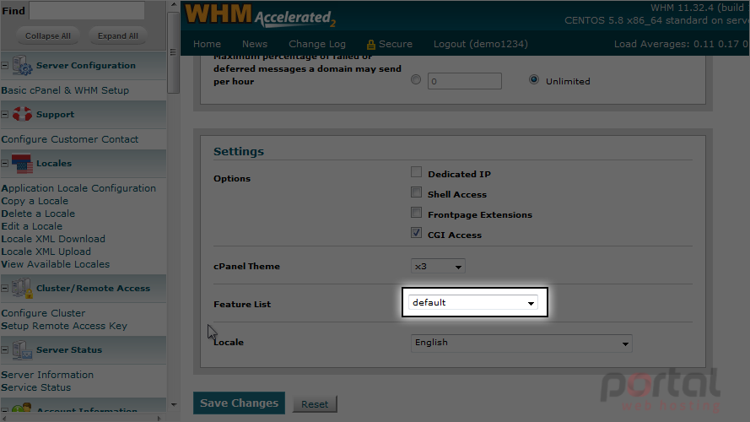The width and height of the screenshot is (750, 422).
Task: Click the Secure padlock icon
Action: click(x=370, y=45)
